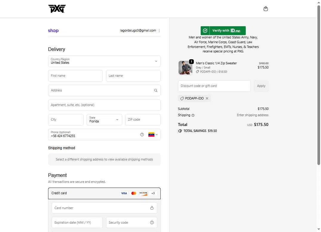Click the PXG logo
321x232 pixels.
point(57,9)
